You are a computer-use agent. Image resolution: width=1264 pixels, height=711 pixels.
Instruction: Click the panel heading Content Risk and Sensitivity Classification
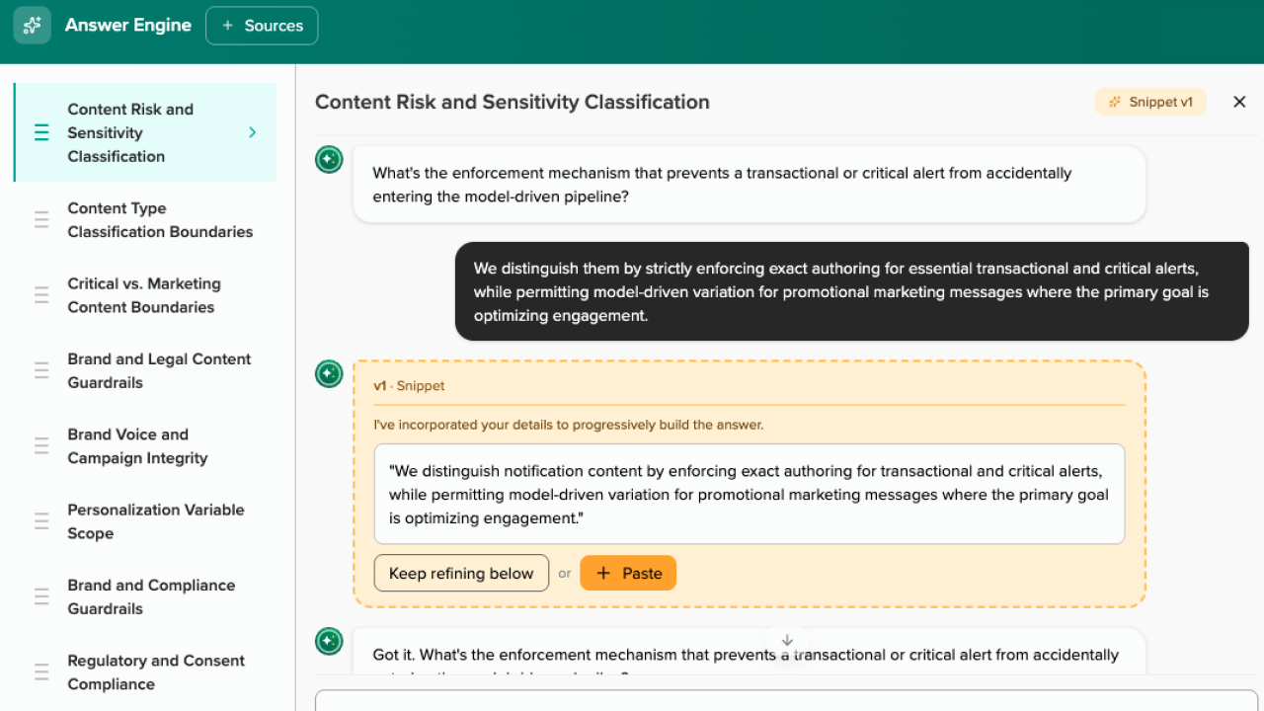point(513,102)
